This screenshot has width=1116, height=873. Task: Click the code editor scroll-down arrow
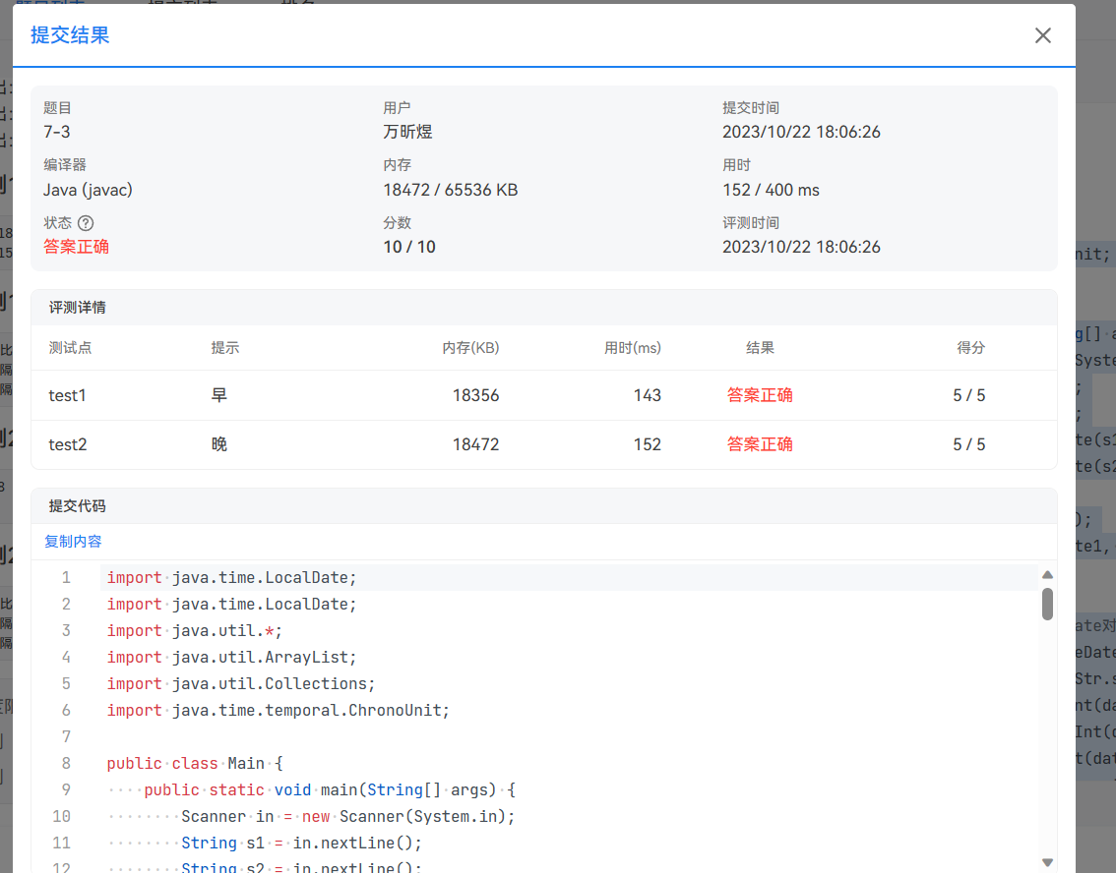tap(1047, 862)
